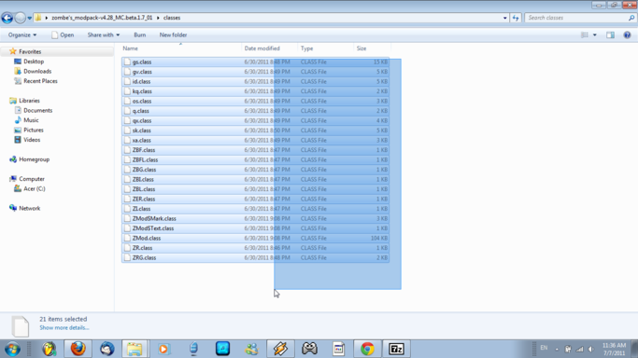This screenshot has width=638, height=358.
Task: Select Network in sidebar
Action: 29,208
